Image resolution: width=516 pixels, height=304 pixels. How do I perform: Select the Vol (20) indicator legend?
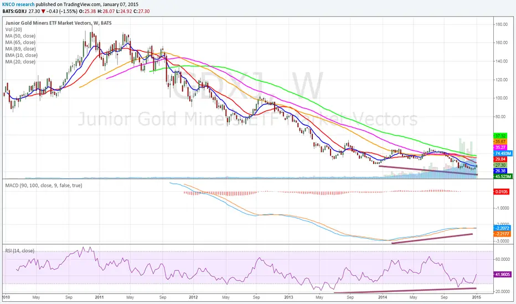(x=13, y=30)
